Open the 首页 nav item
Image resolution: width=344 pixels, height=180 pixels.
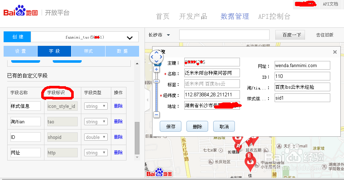(x=163, y=17)
